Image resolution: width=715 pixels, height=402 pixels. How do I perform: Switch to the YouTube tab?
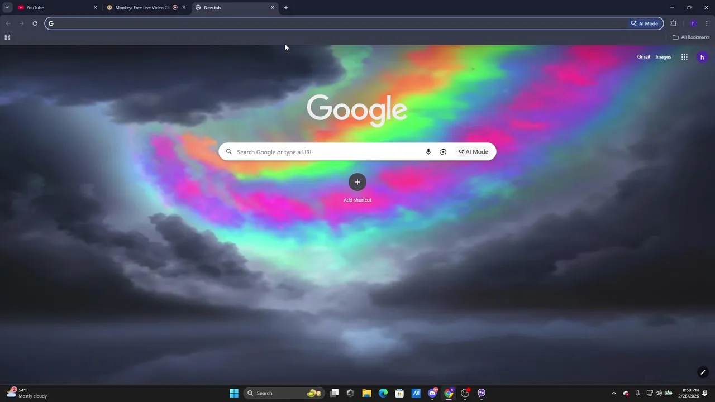tap(57, 8)
